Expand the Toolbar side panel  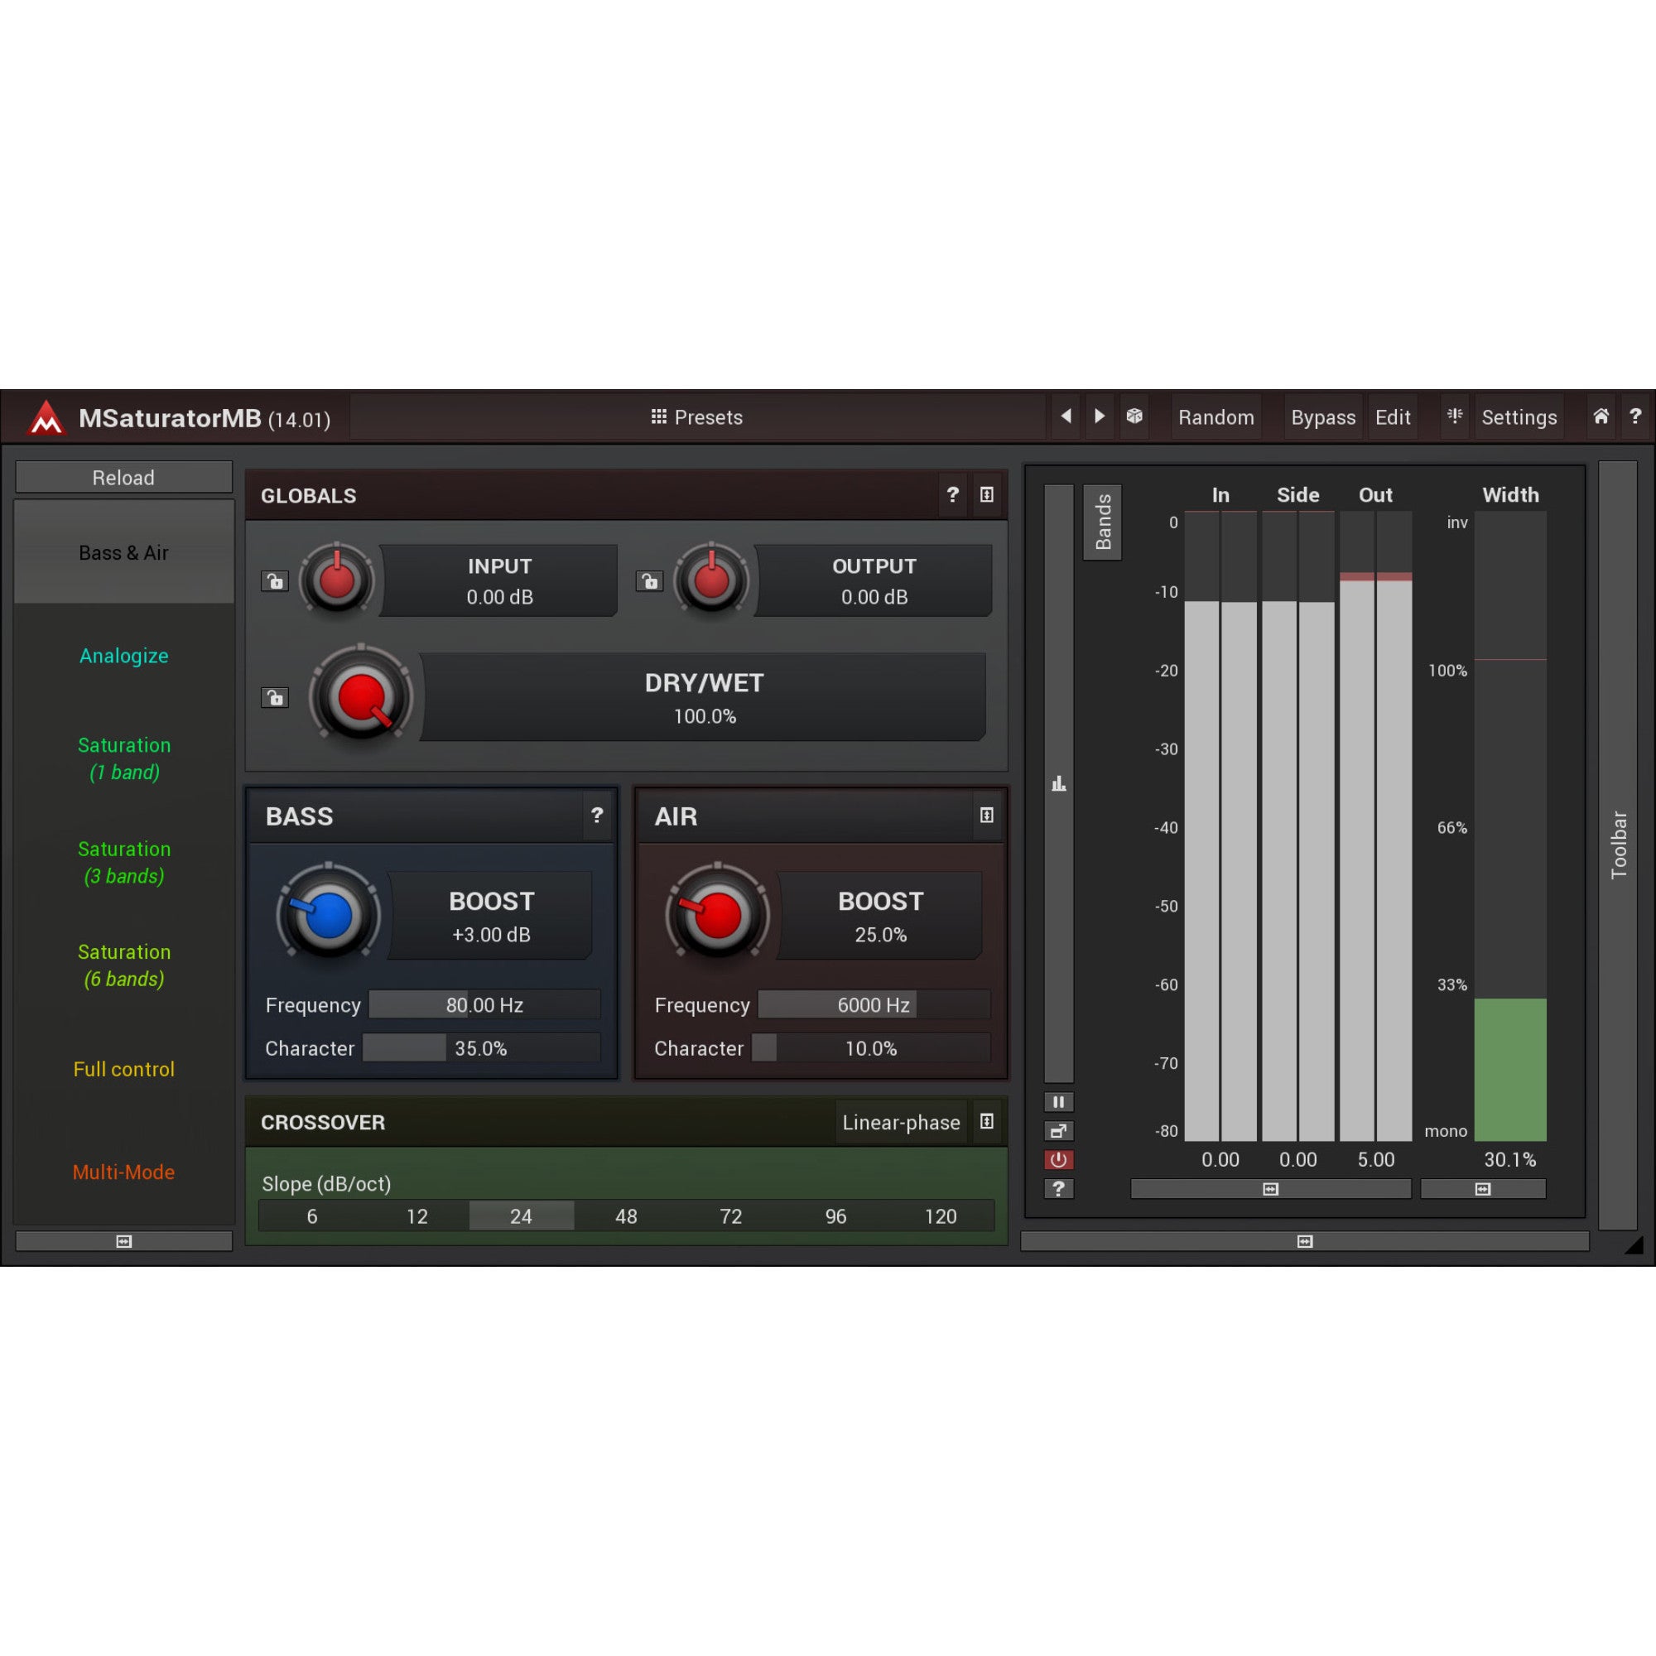1617,845
